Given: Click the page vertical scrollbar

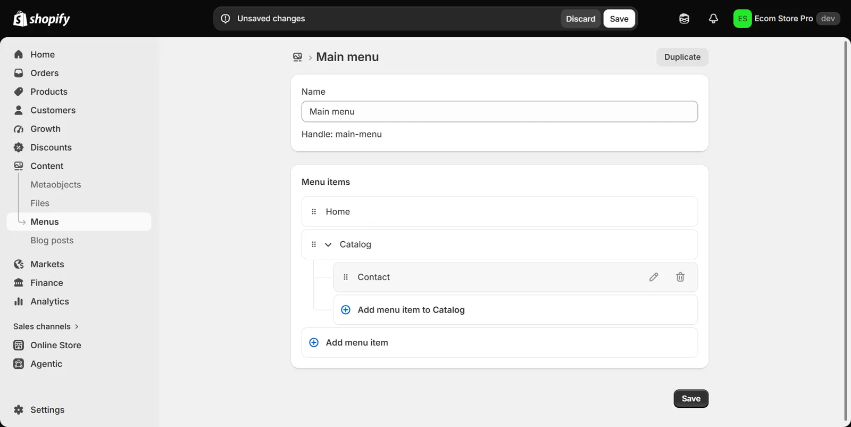Looking at the screenshot, I should click(x=846, y=231).
